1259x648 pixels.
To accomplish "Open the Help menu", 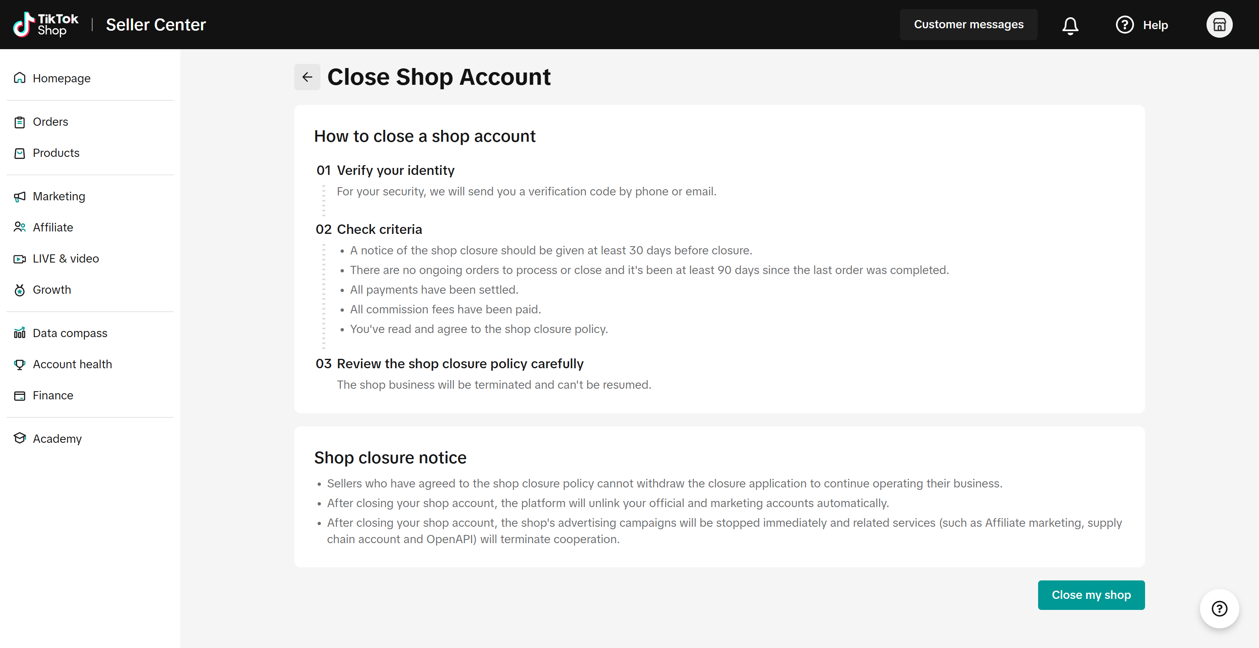I will click(1142, 25).
